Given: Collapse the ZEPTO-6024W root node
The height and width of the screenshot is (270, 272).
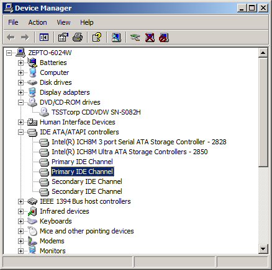Looking at the screenshot, I should coord(9,53).
